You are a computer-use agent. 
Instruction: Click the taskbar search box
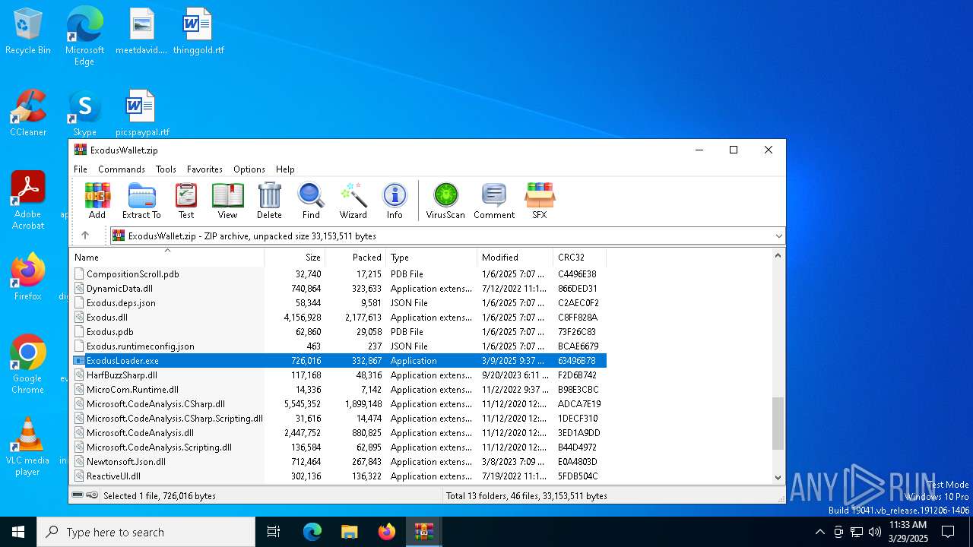146,532
